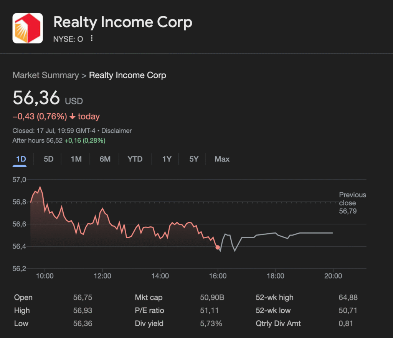Click the 52-wk low value 50,71
Viewport: 393px width, 338px height.
click(x=348, y=310)
